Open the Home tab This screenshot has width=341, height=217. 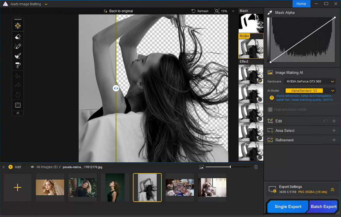301,4
